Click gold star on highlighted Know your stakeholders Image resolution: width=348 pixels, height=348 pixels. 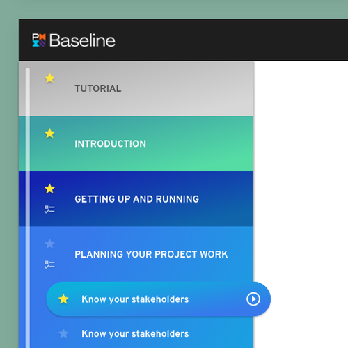[63, 299]
